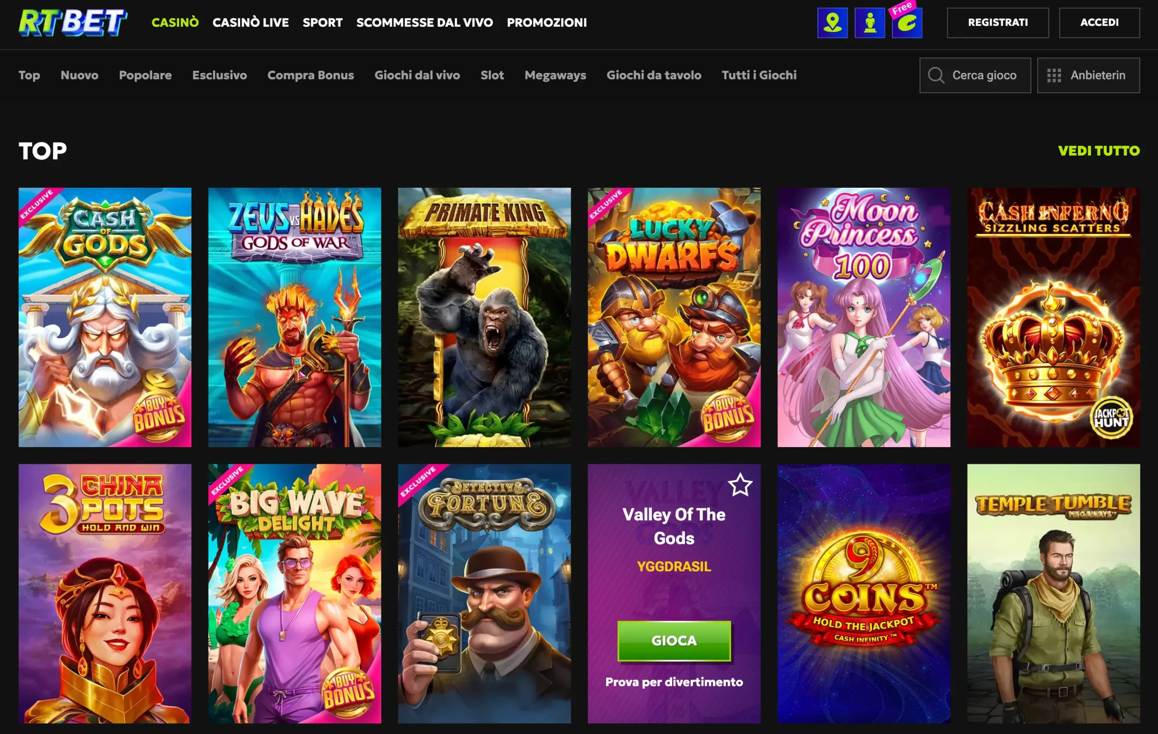This screenshot has height=734, width=1158.
Task: Select the Top category tab
Action: tap(29, 75)
